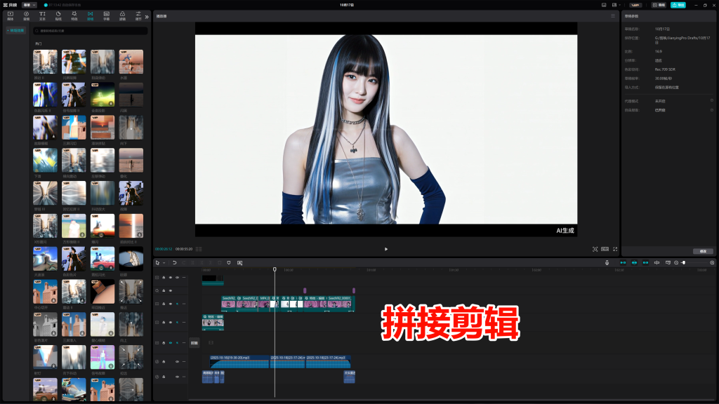Open the Text (文本) panel tab
This screenshot has width=719, height=404.
tap(42, 15)
